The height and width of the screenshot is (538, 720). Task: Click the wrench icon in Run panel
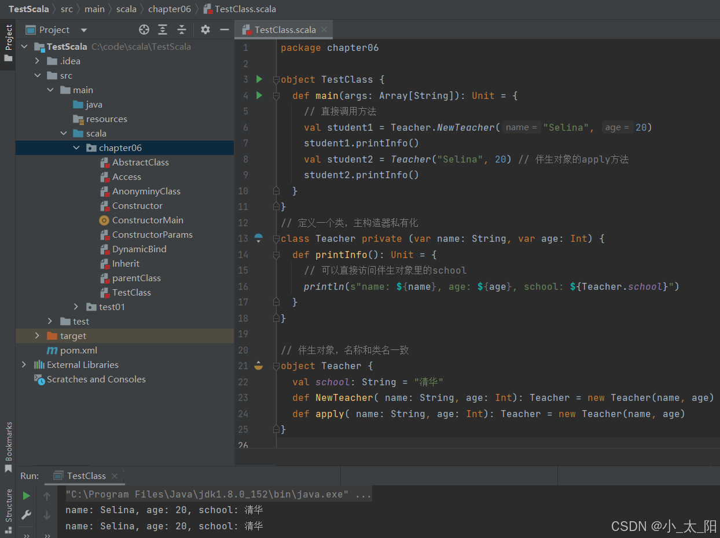[x=26, y=514]
